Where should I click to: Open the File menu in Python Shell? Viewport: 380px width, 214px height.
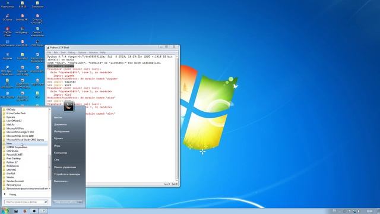coord(49,52)
